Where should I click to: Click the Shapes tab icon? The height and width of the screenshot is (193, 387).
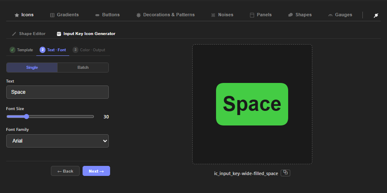pos(290,15)
